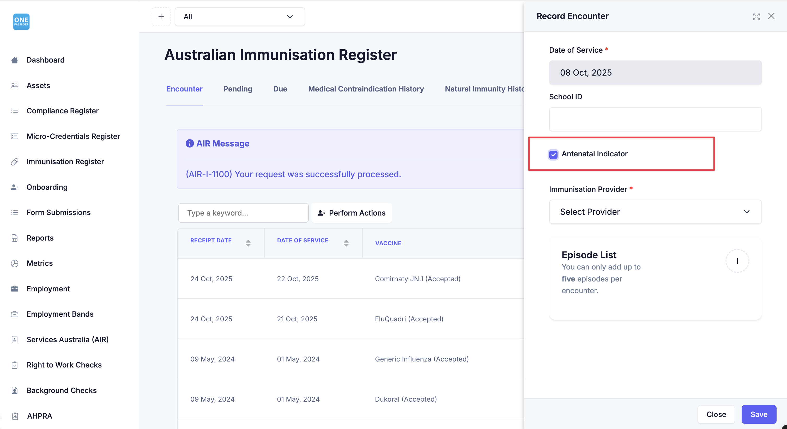Viewport: 787px width, 429px height.
Task: Click the plus icon beside All dropdown
Action: [161, 17]
